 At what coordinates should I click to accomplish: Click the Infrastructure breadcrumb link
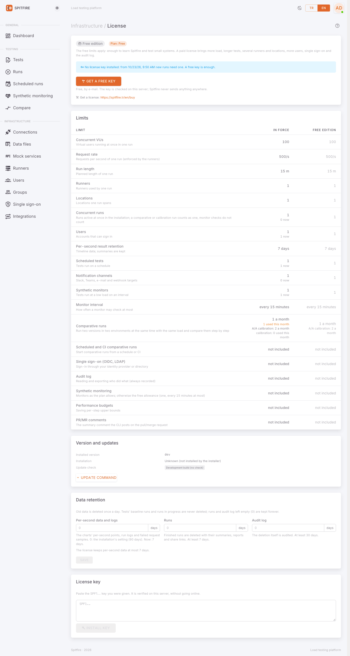[86, 26]
